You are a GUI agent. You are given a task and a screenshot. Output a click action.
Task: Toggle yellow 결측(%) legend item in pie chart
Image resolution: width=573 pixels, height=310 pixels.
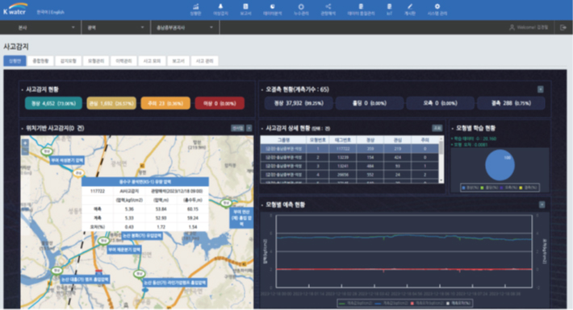(x=528, y=188)
